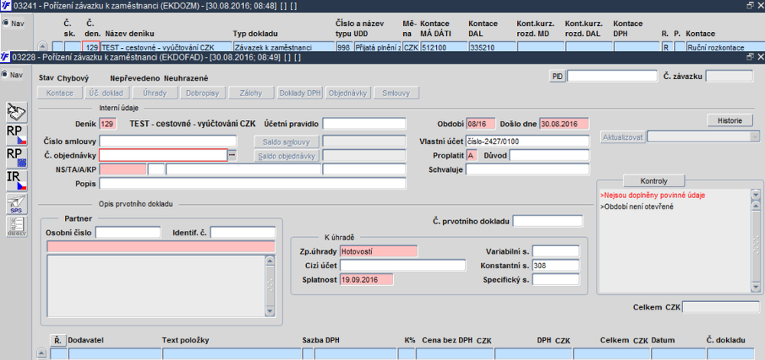Open the IR icon with Czech flag
The height and width of the screenshot is (360, 765).
17,180
